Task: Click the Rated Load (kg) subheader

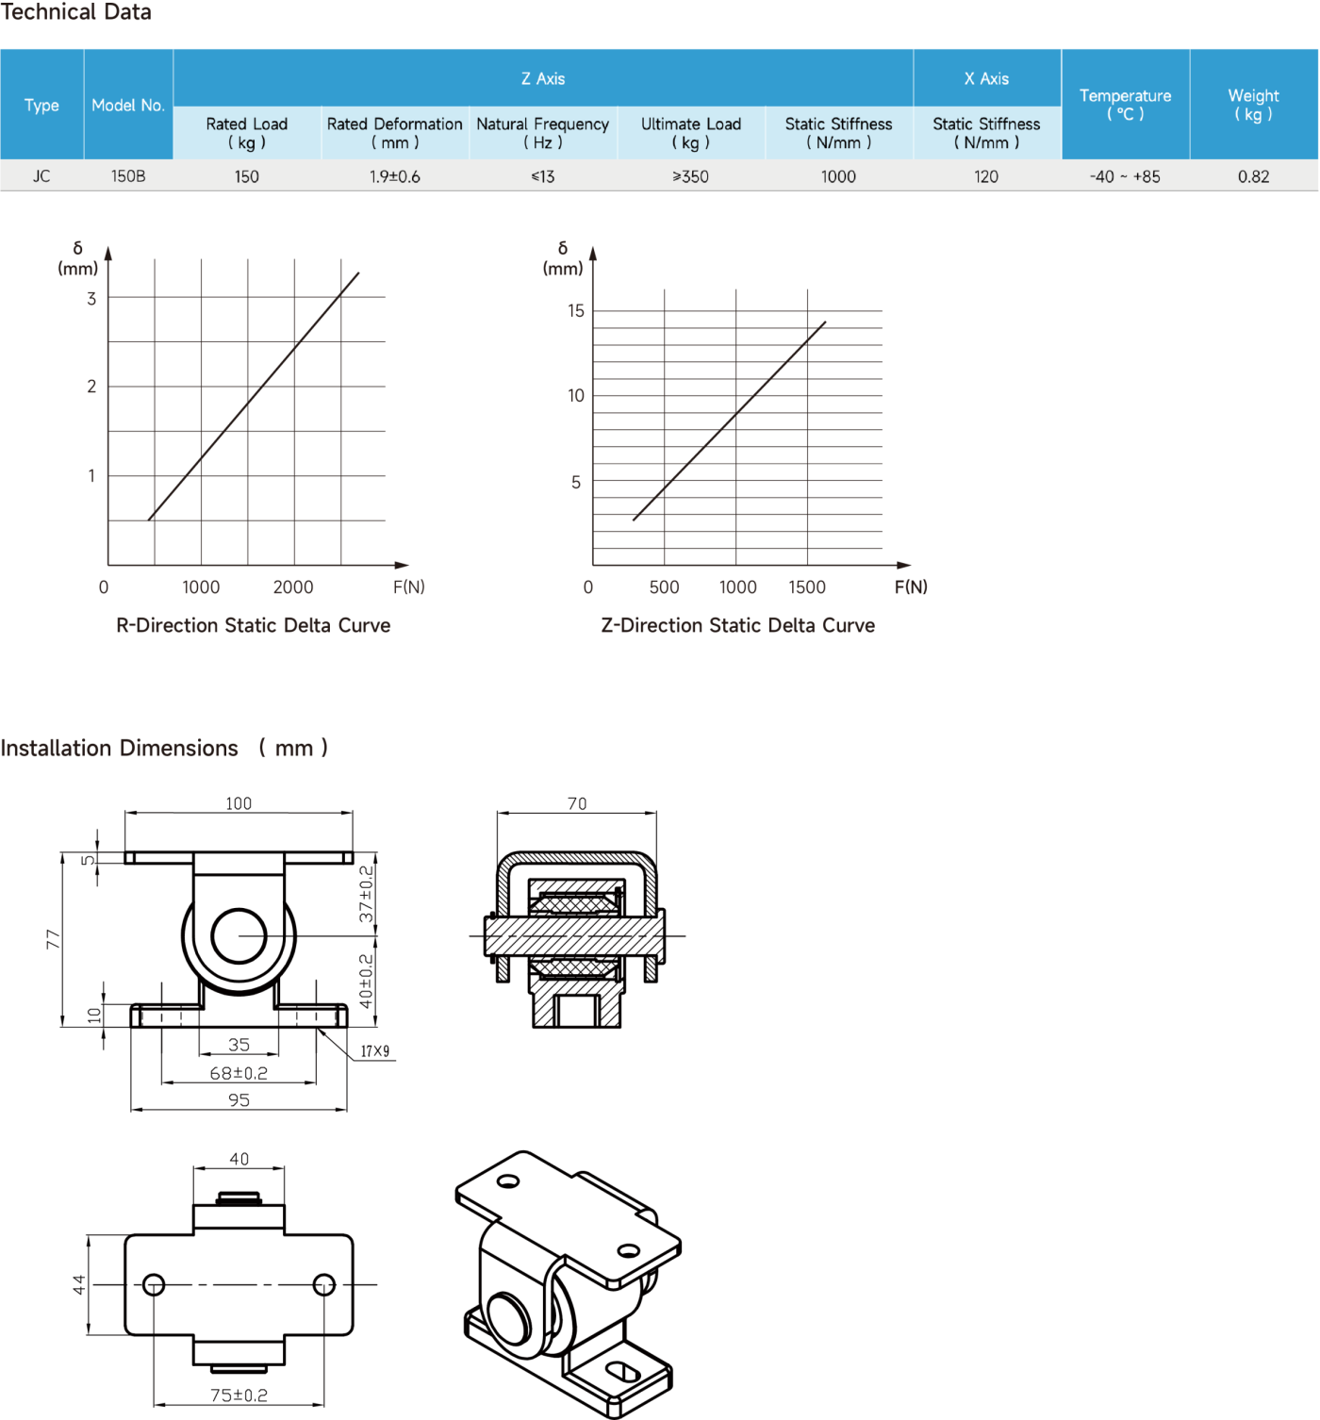Action: pos(246,133)
